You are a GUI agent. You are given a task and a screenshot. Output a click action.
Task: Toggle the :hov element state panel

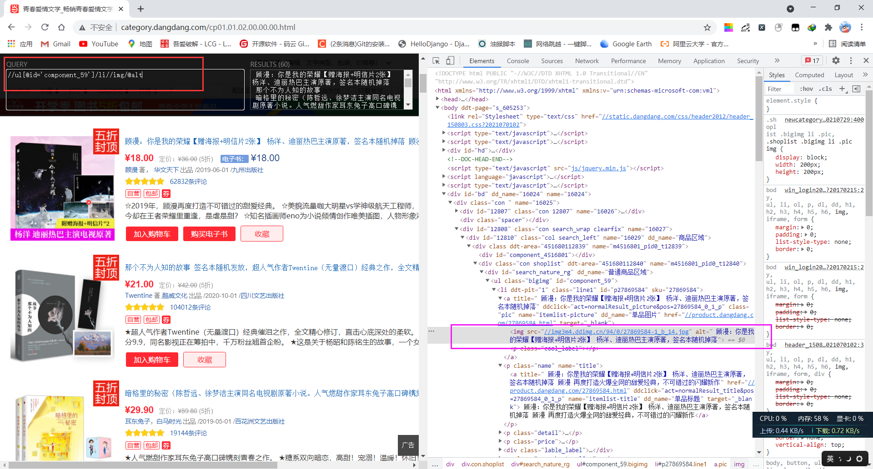pyautogui.click(x=807, y=89)
